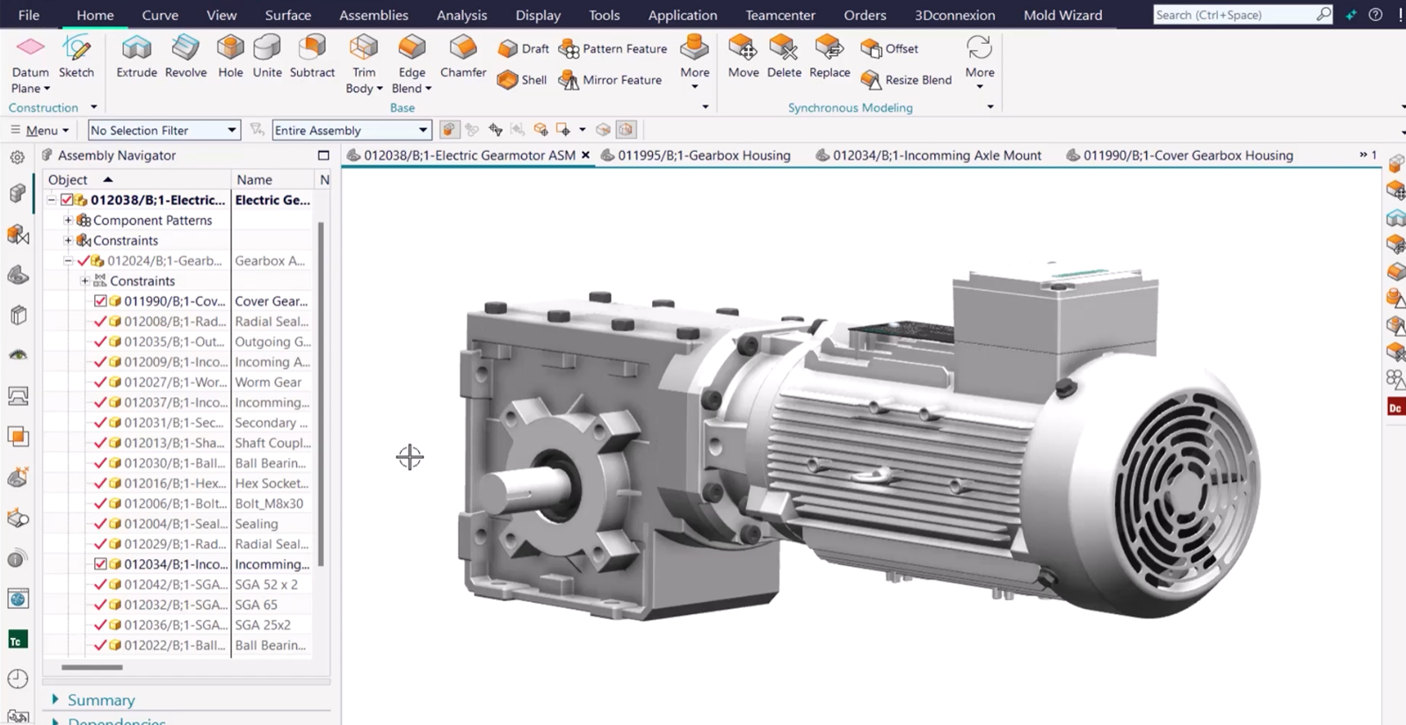Image resolution: width=1406 pixels, height=725 pixels.
Task: Expand the Component Patterns tree node
Action: (68, 220)
